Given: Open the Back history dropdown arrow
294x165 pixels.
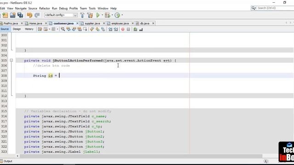Looking at the screenshot, I should tap(50, 29).
